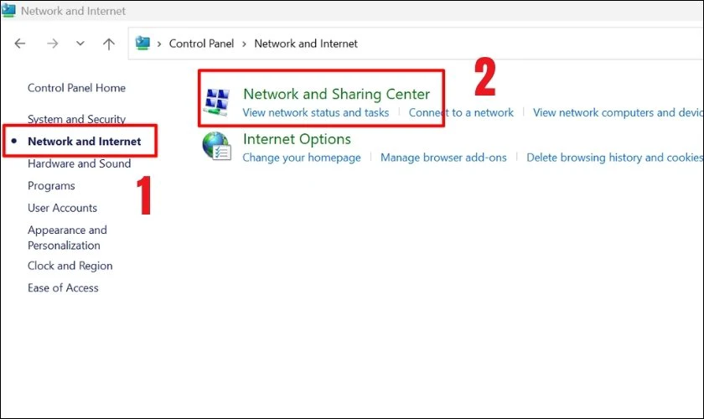This screenshot has height=419, width=704.
Task: Open User Accounts category
Action: coord(62,208)
